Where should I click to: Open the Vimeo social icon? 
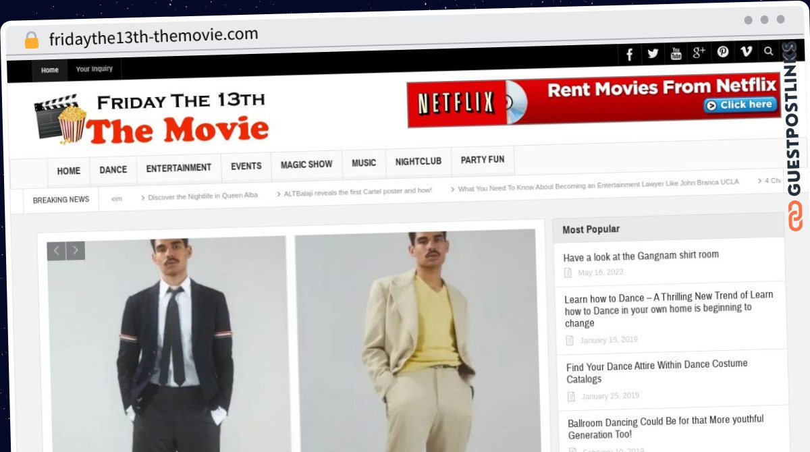click(x=746, y=51)
